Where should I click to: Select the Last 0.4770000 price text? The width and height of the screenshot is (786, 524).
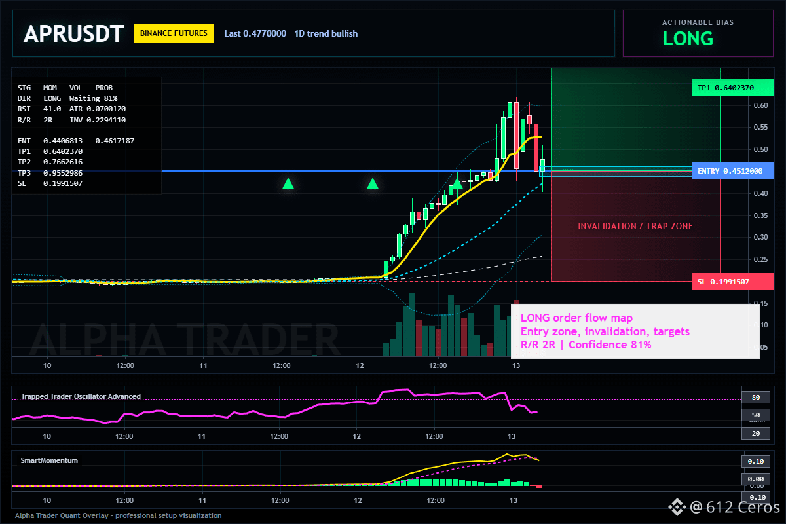255,33
